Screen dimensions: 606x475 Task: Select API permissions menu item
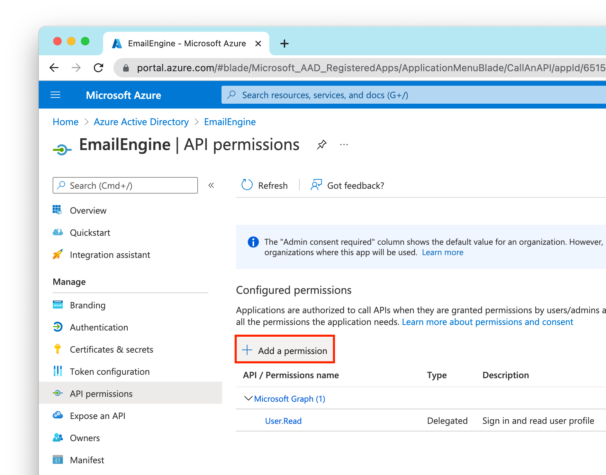tap(130, 393)
